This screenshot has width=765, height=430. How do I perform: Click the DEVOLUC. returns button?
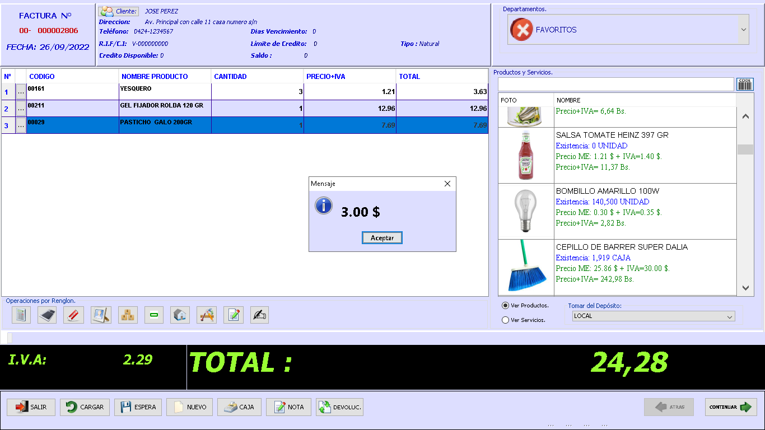coord(339,407)
